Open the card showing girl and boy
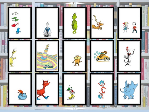 (x=129, y=23)
